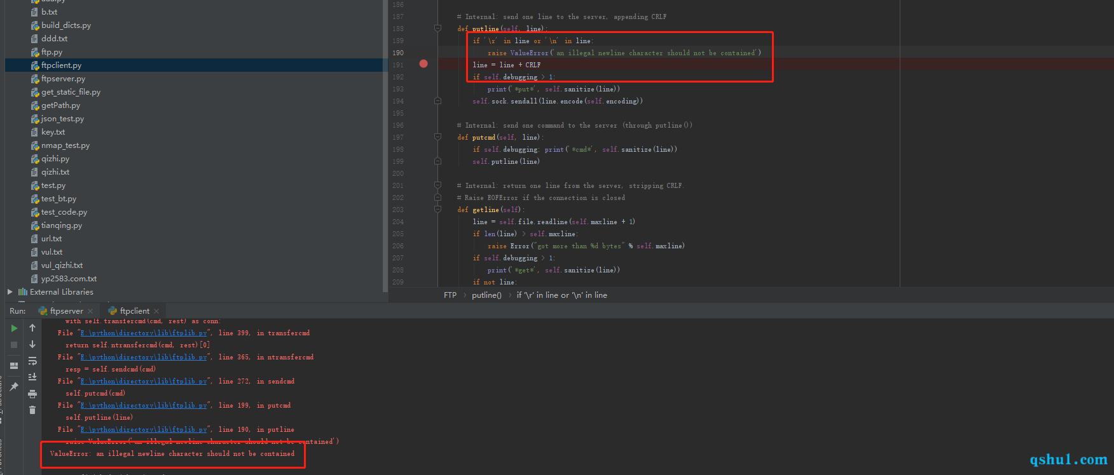Image resolution: width=1114 pixels, height=475 pixels.
Task: Click the text-file icon of key.txt row
Action: coord(35,132)
